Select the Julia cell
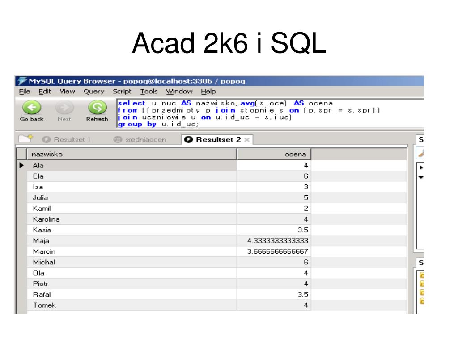458x343 pixels. coord(132,198)
